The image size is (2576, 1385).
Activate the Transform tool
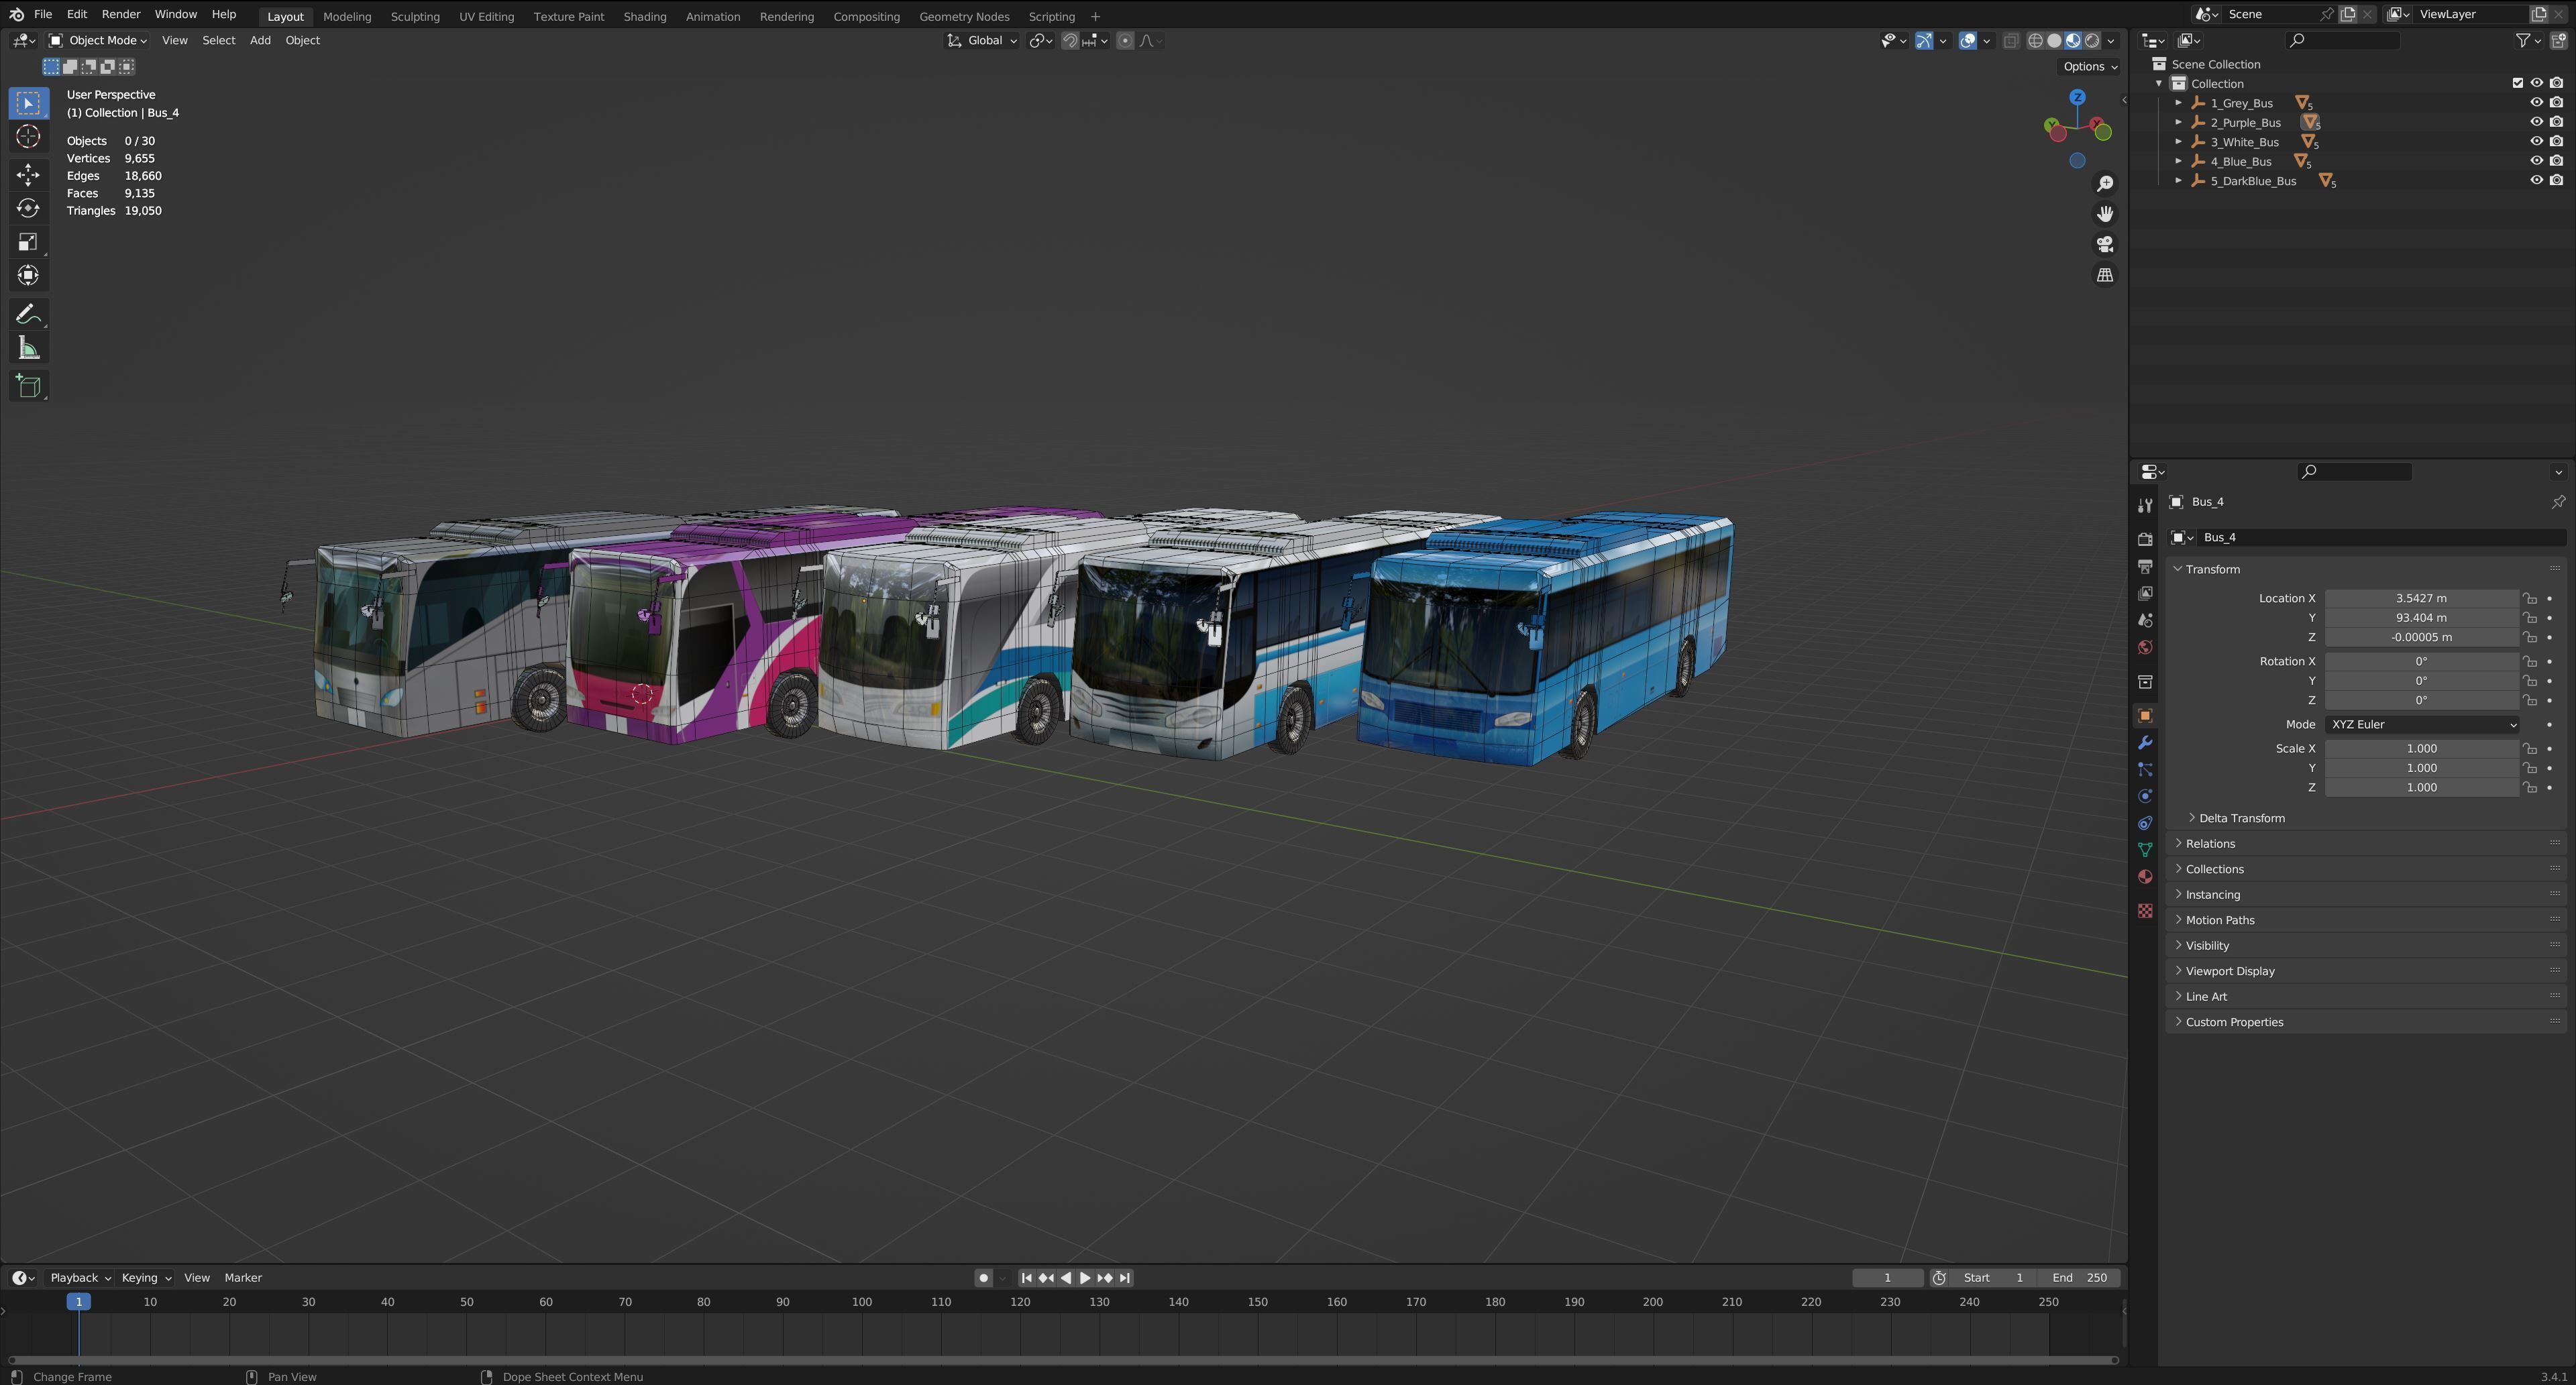(x=28, y=275)
